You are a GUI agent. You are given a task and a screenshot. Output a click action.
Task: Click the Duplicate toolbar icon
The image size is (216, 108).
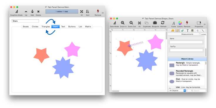pyautogui.click(x=146, y=23)
